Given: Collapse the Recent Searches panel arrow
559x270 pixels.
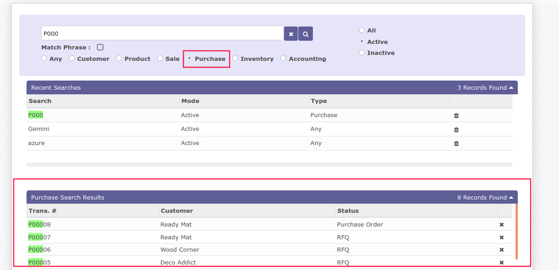Looking at the screenshot, I should point(511,87).
